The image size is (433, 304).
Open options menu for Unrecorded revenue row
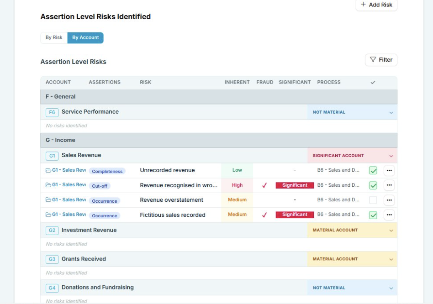[x=389, y=170]
